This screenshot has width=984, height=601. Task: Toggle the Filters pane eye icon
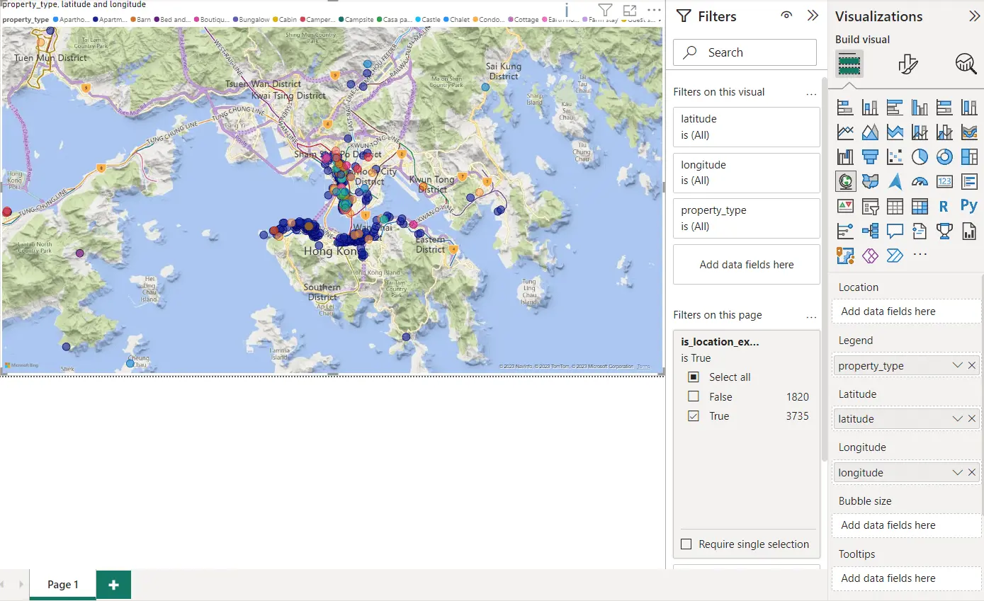pyautogui.click(x=786, y=16)
